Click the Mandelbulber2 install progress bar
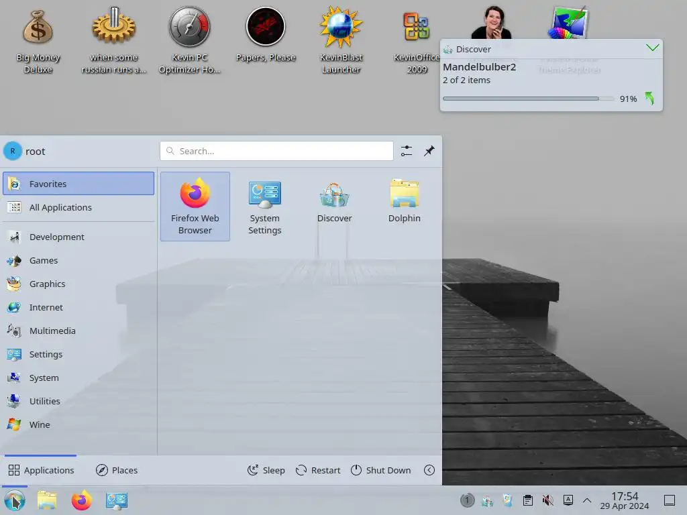This screenshot has width=687, height=515. tap(528, 99)
